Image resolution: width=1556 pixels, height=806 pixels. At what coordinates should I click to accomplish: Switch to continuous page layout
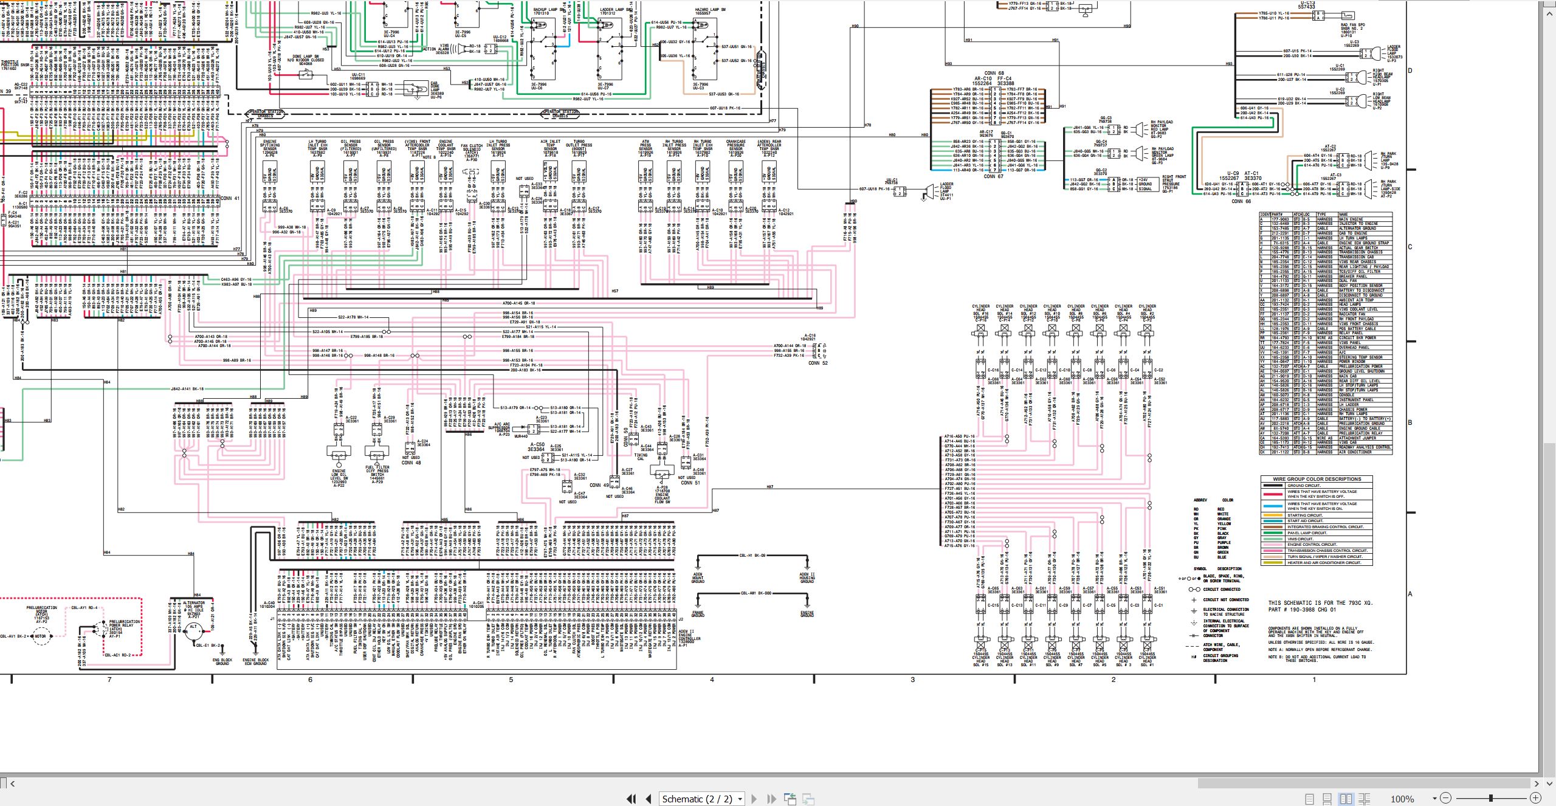point(1327,799)
